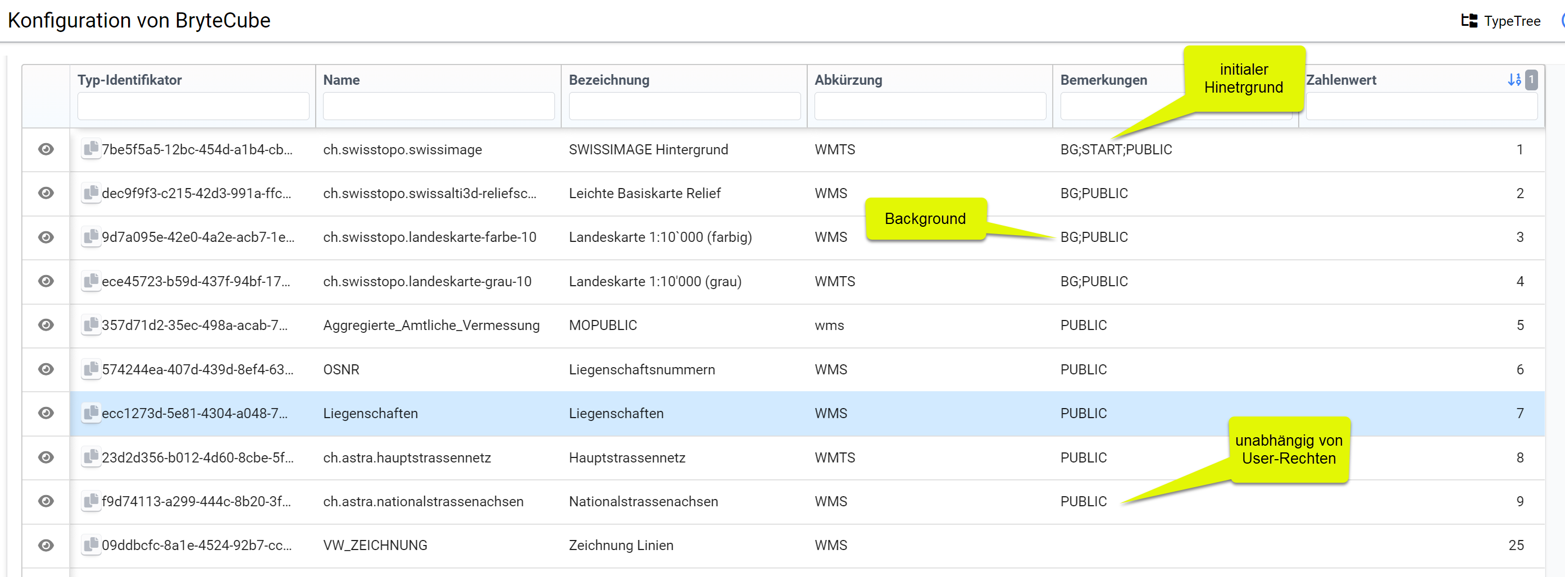The image size is (1565, 577).
Task: Select the ch.astra.nationalstrassenachsen name cell
Action: 424,502
